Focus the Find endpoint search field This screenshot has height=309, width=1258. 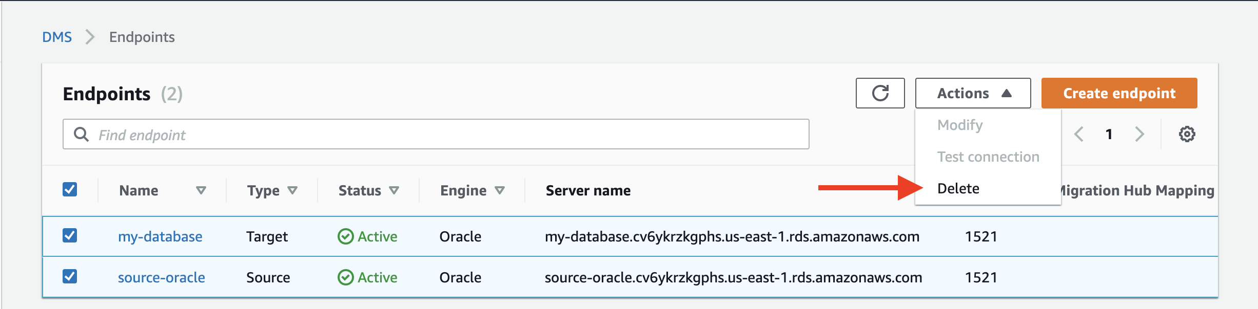(x=436, y=134)
